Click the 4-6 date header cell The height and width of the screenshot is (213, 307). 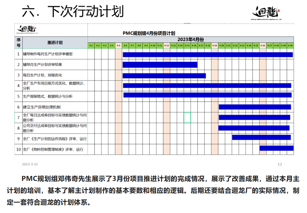(x=125, y=46)
